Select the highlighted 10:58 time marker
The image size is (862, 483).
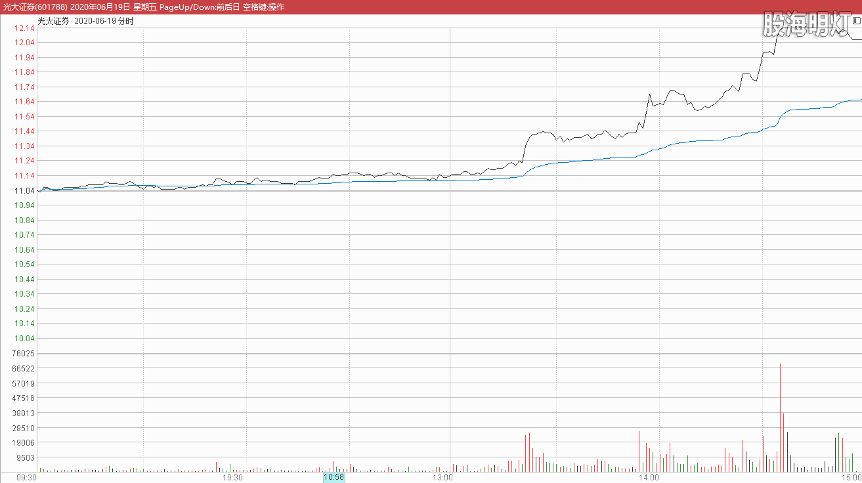tap(334, 477)
